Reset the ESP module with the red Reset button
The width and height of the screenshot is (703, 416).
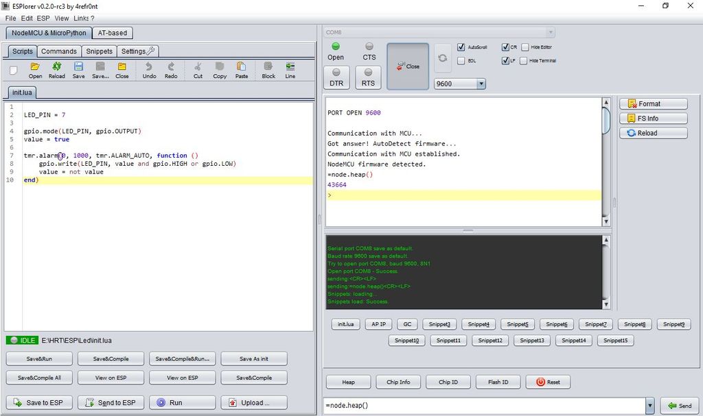coord(548,382)
